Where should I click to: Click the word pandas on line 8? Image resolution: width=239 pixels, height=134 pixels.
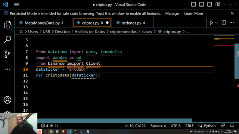(60, 58)
